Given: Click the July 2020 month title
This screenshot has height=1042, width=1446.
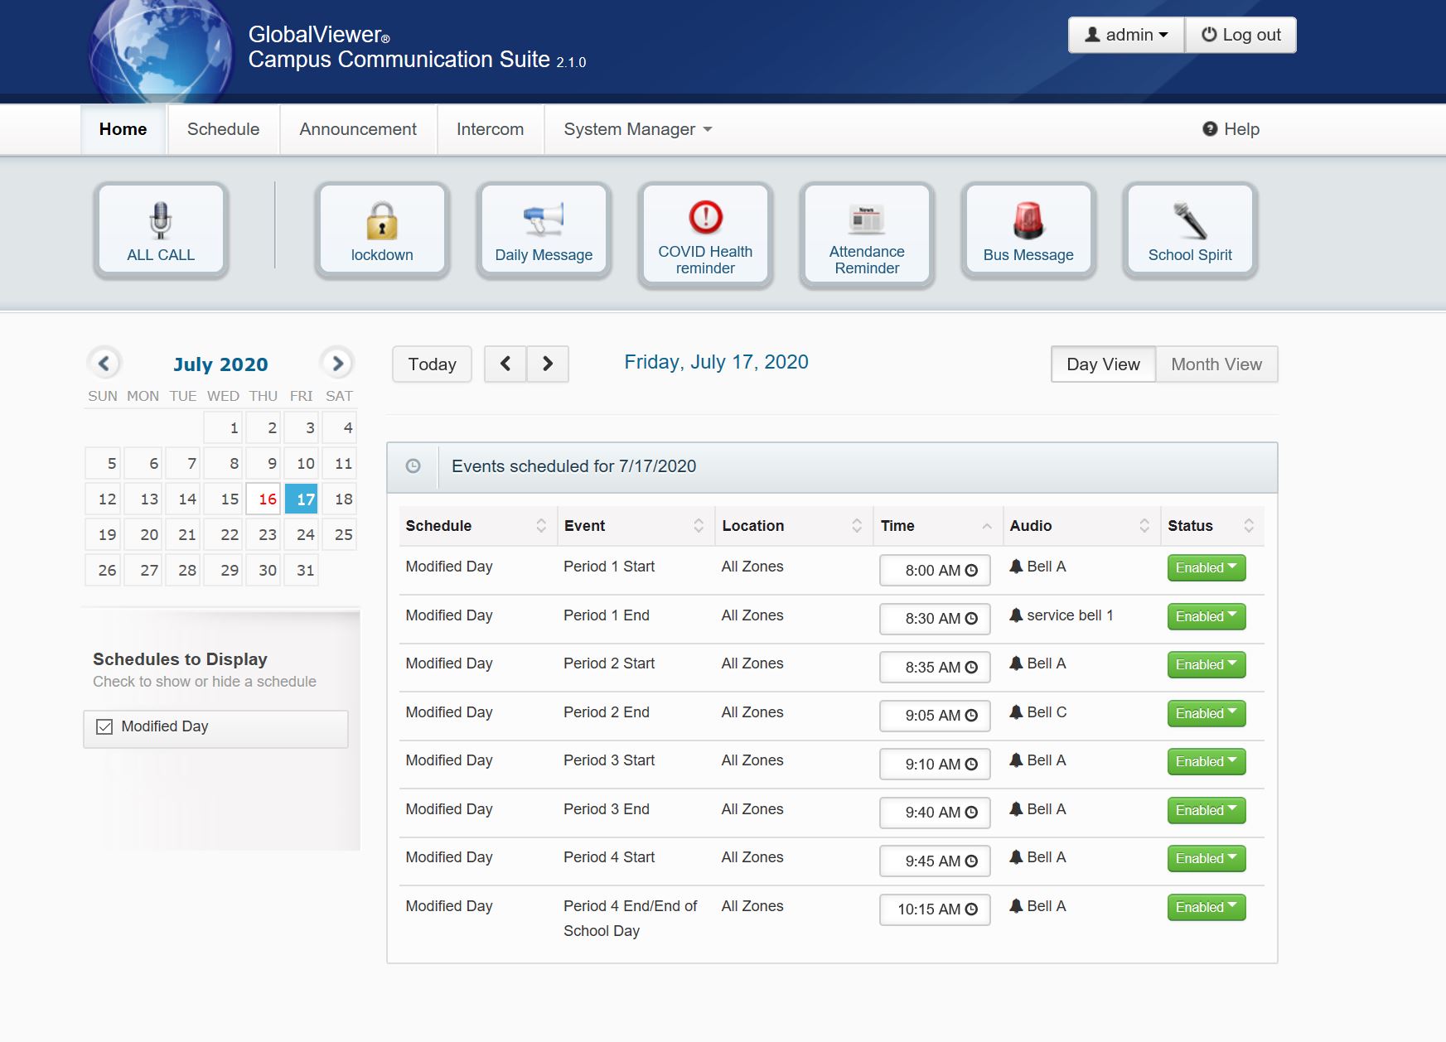Looking at the screenshot, I should click(220, 364).
